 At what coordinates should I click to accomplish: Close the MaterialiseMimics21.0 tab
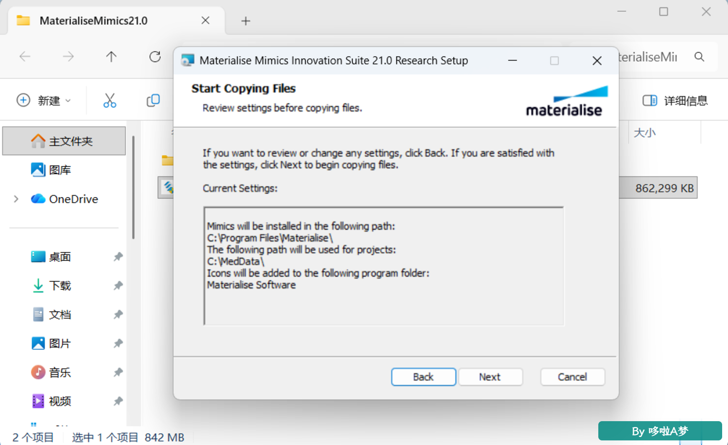click(205, 20)
